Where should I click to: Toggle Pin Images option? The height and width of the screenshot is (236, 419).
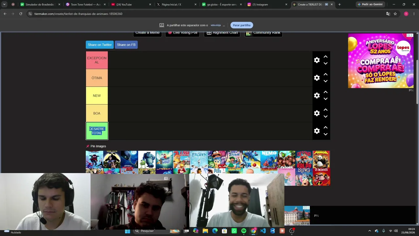pos(96,146)
